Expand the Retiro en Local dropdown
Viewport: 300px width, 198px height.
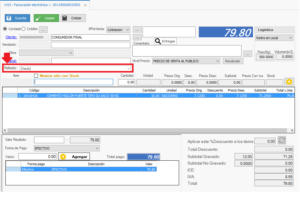click(290, 38)
